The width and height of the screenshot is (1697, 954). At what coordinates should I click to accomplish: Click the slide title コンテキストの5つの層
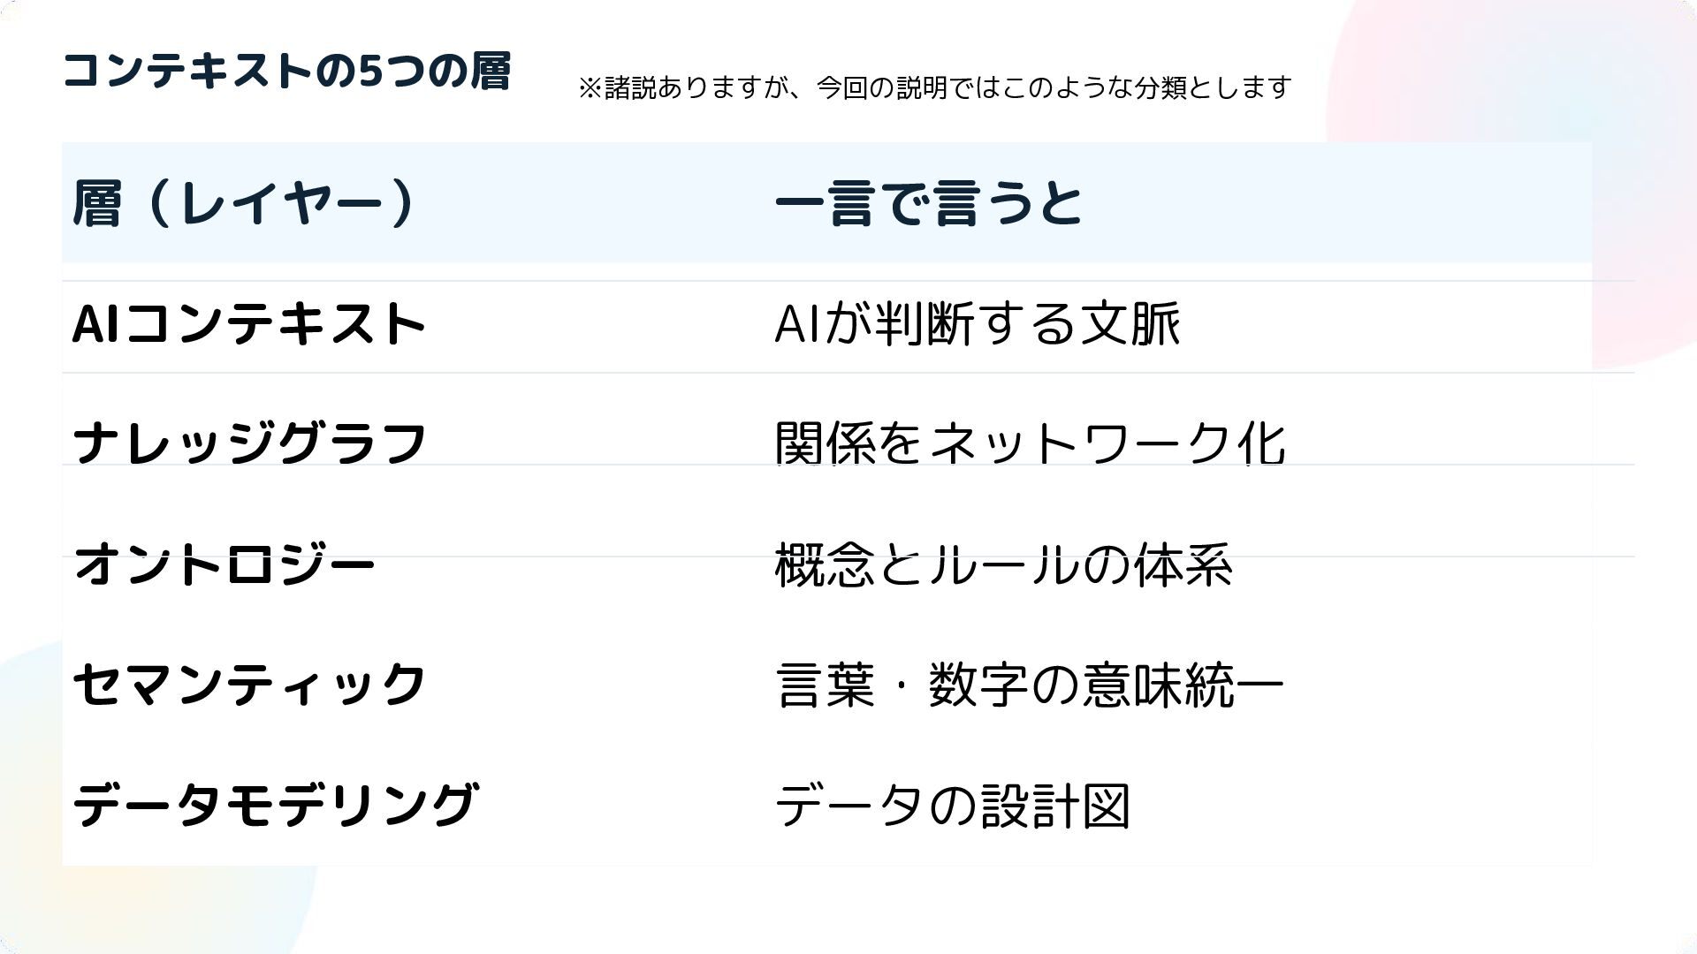(287, 71)
